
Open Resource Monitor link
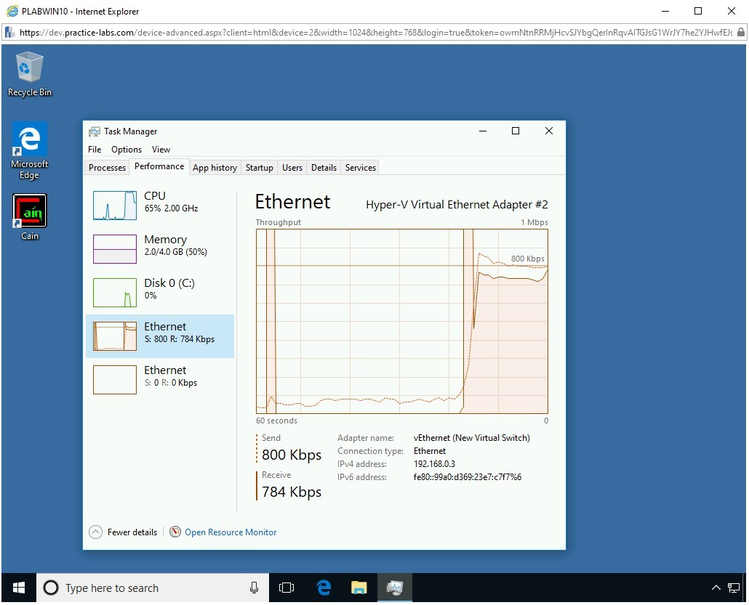click(230, 532)
